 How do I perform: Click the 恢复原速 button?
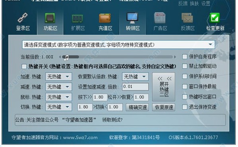(x=164, y=107)
